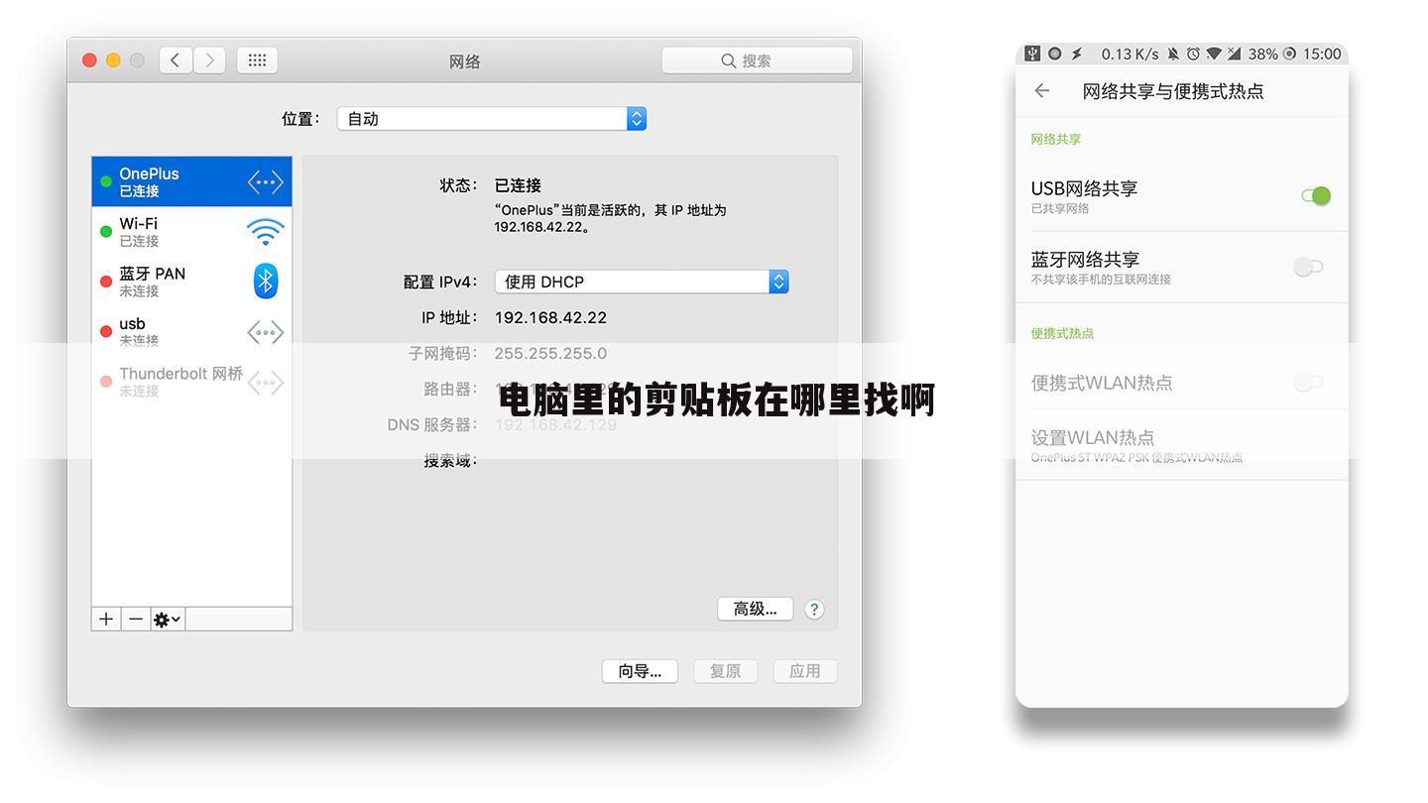
Task: Tap the USB icon in phone status bar
Action: 1032,54
